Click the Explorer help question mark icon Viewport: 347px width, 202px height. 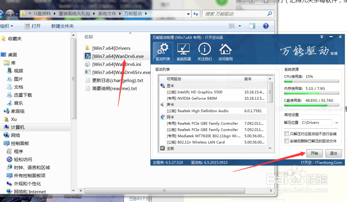pos(266,26)
